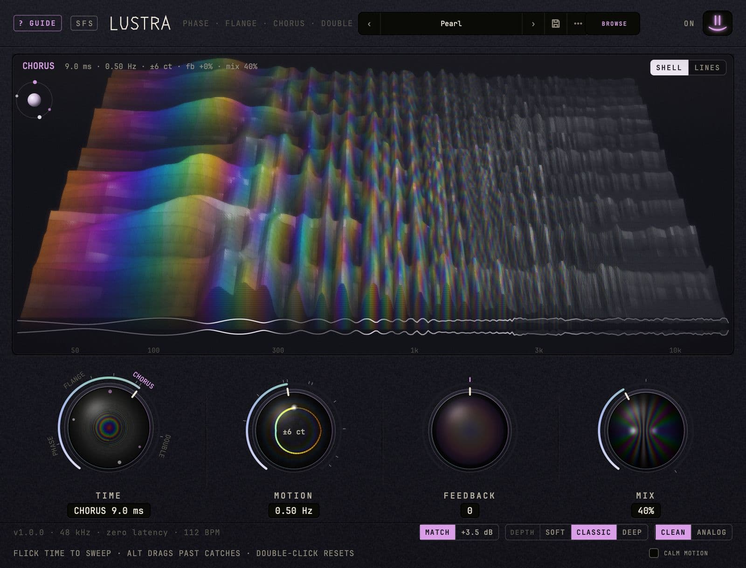The width and height of the screenshot is (746, 568).
Task: Open the Pearl preset name field
Action: [451, 24]
